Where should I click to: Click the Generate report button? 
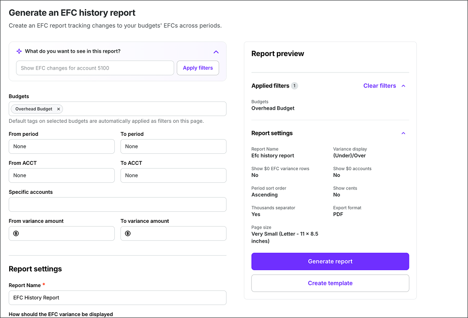tap(330, 261)
